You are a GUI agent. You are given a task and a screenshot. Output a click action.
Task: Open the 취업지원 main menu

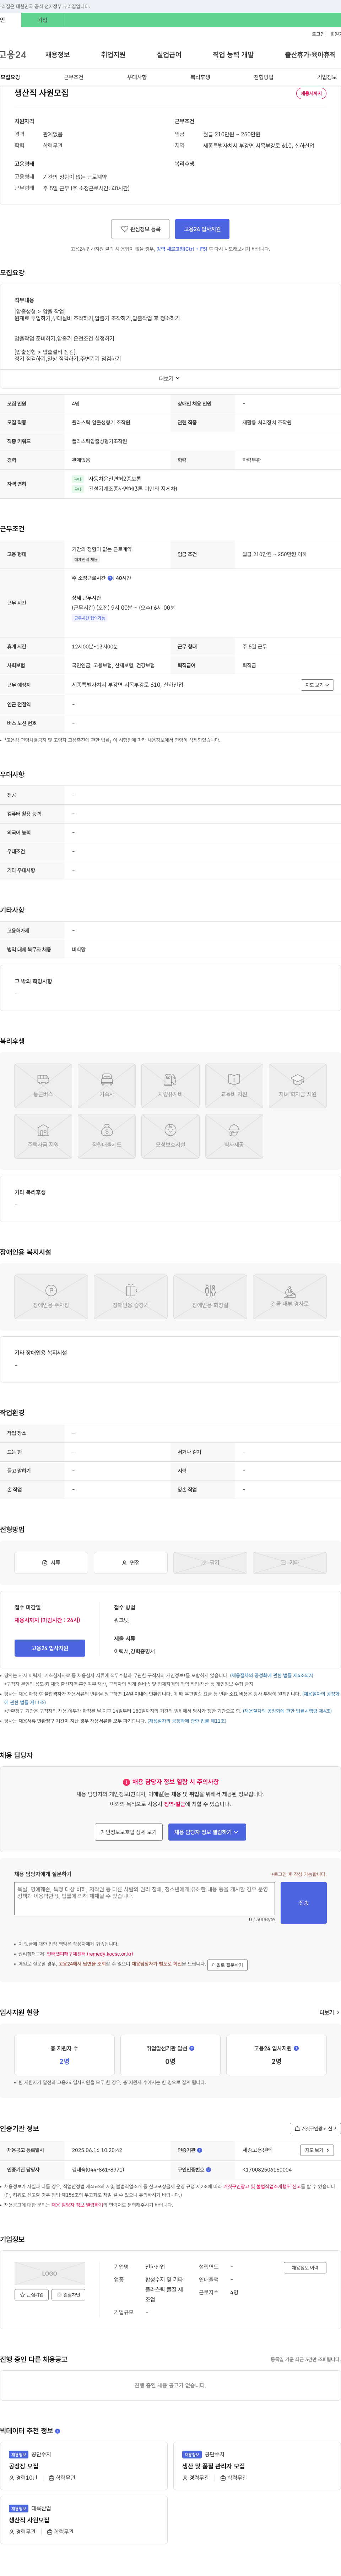point(113,55)
